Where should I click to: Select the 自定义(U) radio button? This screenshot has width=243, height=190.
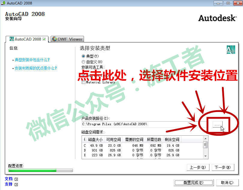(83, 62)
